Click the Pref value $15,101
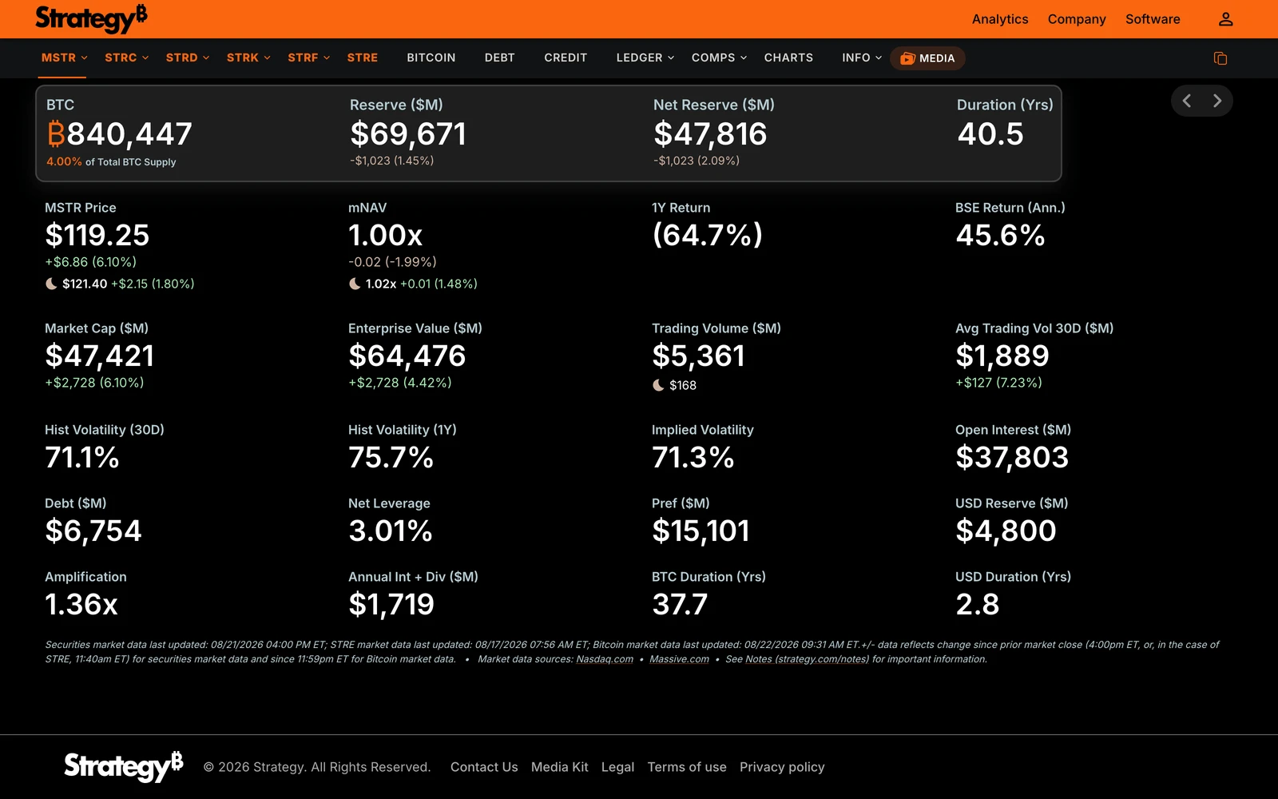 (x=701, y=531)
